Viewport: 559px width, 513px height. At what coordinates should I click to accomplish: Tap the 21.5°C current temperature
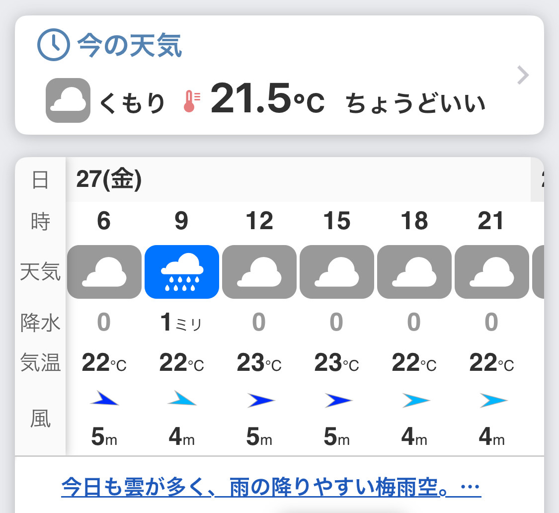[267, 98]
